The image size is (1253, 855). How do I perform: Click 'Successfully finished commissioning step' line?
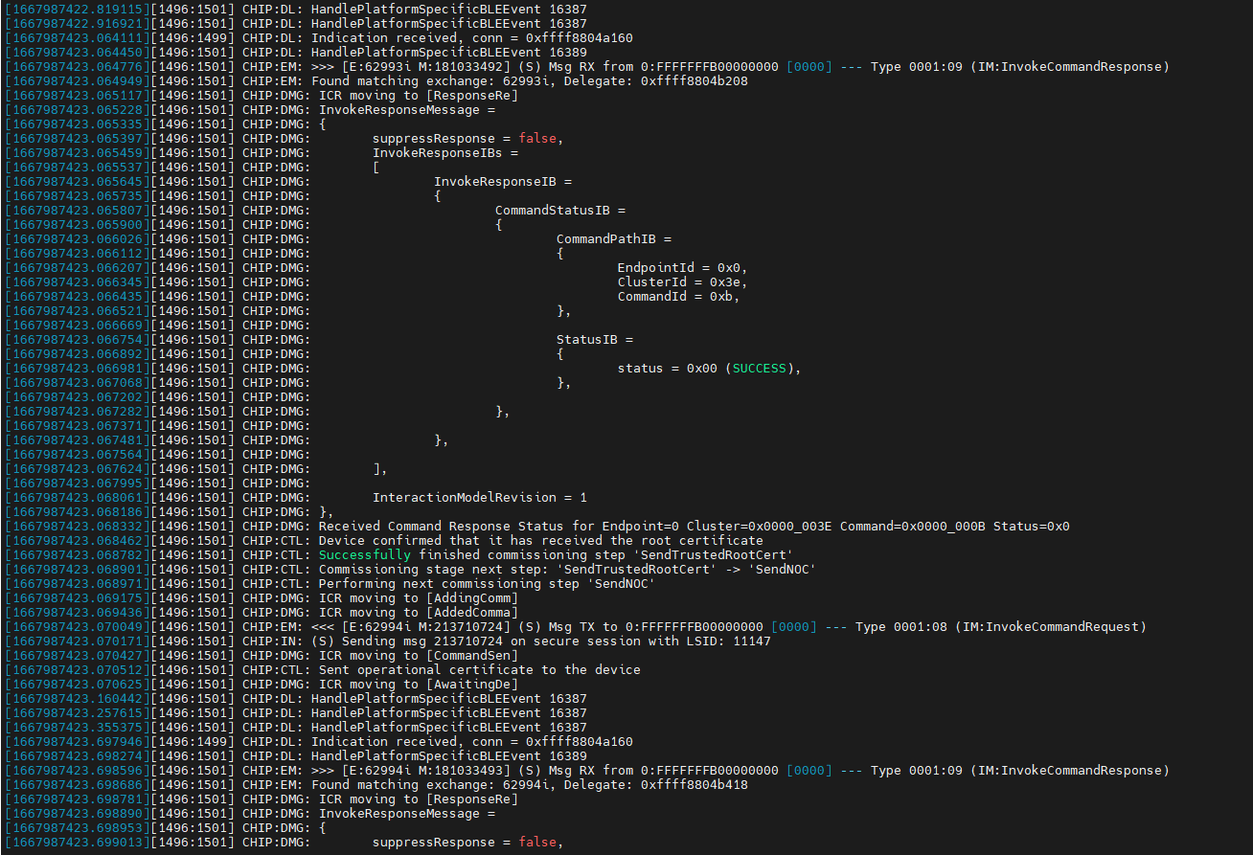click(557, 554)
